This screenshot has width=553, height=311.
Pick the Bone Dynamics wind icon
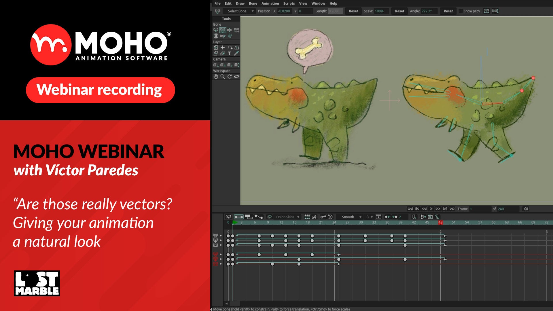point(230,36)
